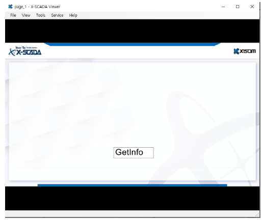Open the Help menu
263x220 pixels.
click(x=73, y=15)
